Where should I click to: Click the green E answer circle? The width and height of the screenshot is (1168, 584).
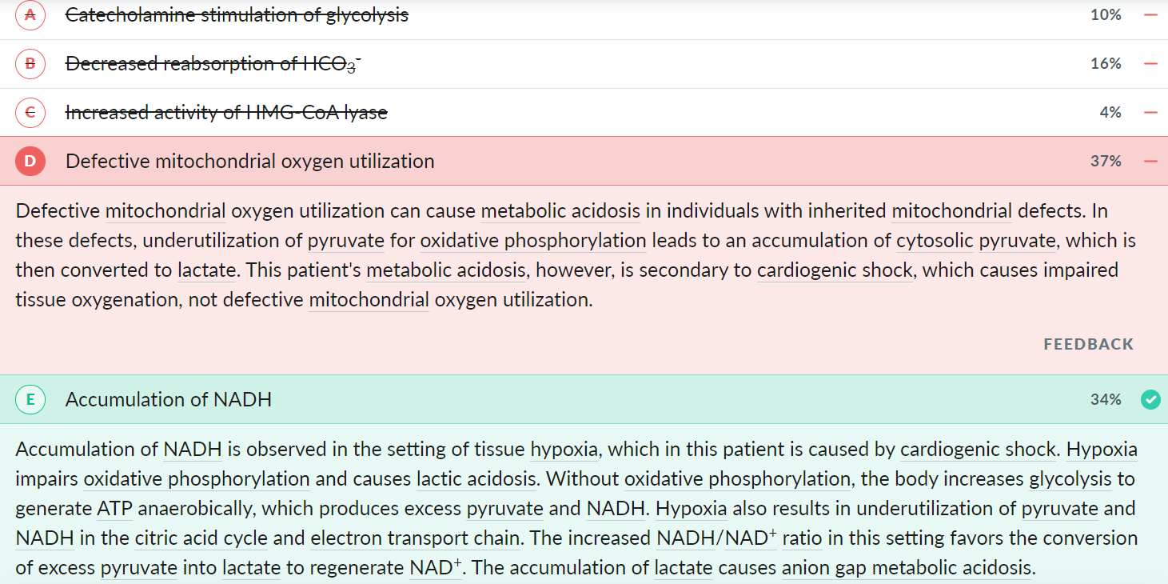point(30,399)
